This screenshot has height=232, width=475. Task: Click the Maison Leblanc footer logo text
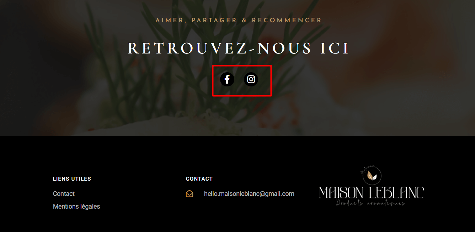[x=372, y=193]
